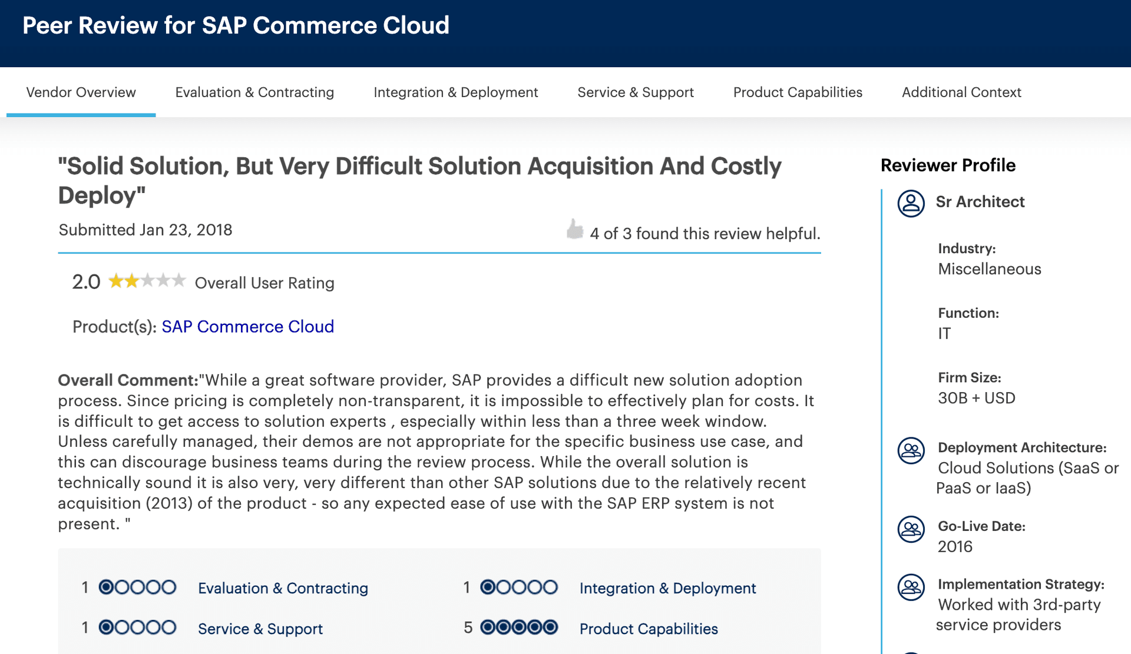This screenshot has width=1131, height=654.
Task: Open the SAP Commerce Cloud product link
Action: tap(247, 327)
